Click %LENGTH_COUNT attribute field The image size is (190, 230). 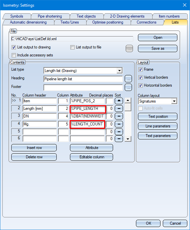point(88,124)
